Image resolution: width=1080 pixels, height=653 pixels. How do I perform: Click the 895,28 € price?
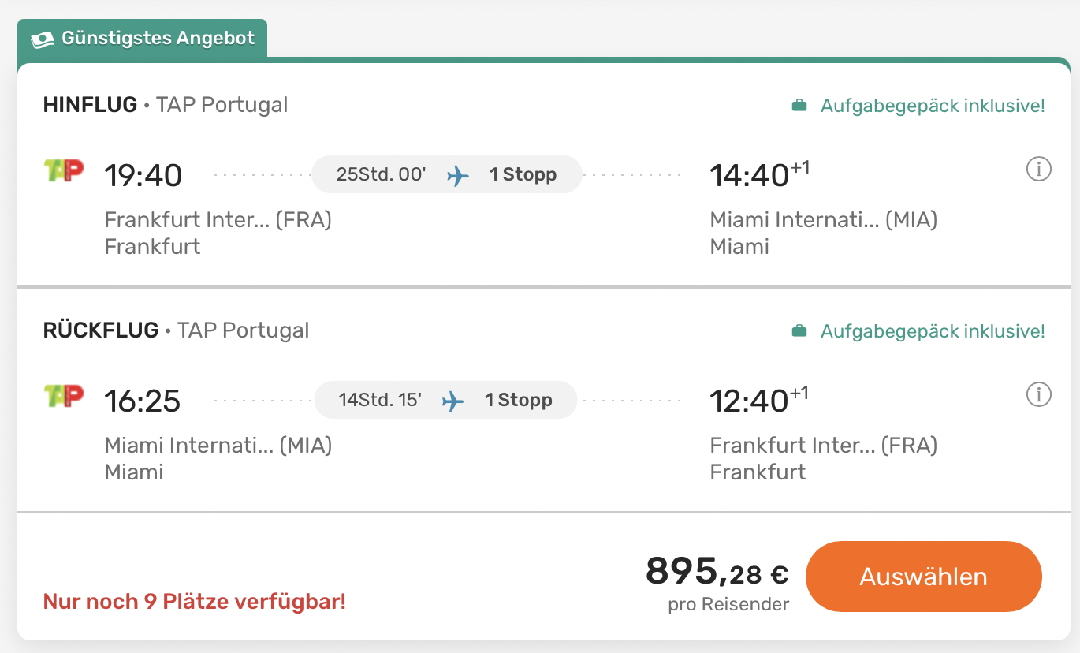[717, 572]
